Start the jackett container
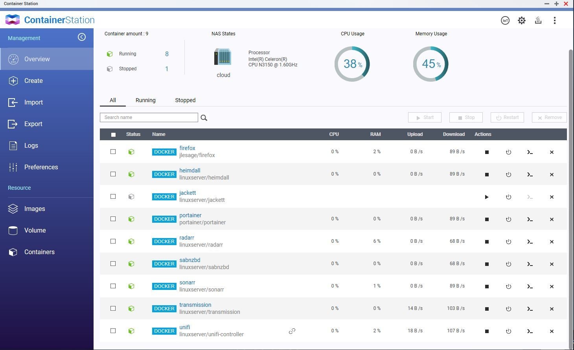The image size is (574, 350). 487,197
